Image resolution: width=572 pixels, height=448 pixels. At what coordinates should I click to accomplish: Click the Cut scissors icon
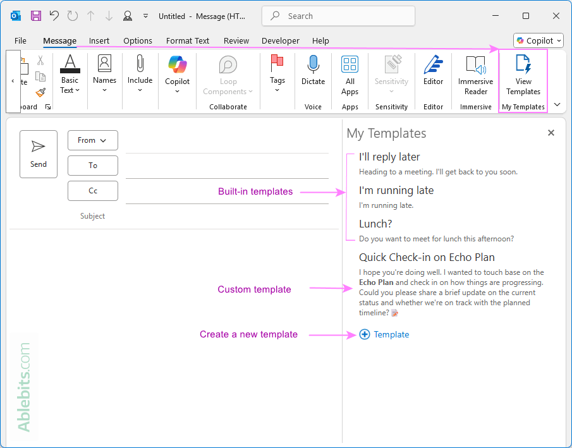click(40, 60)
